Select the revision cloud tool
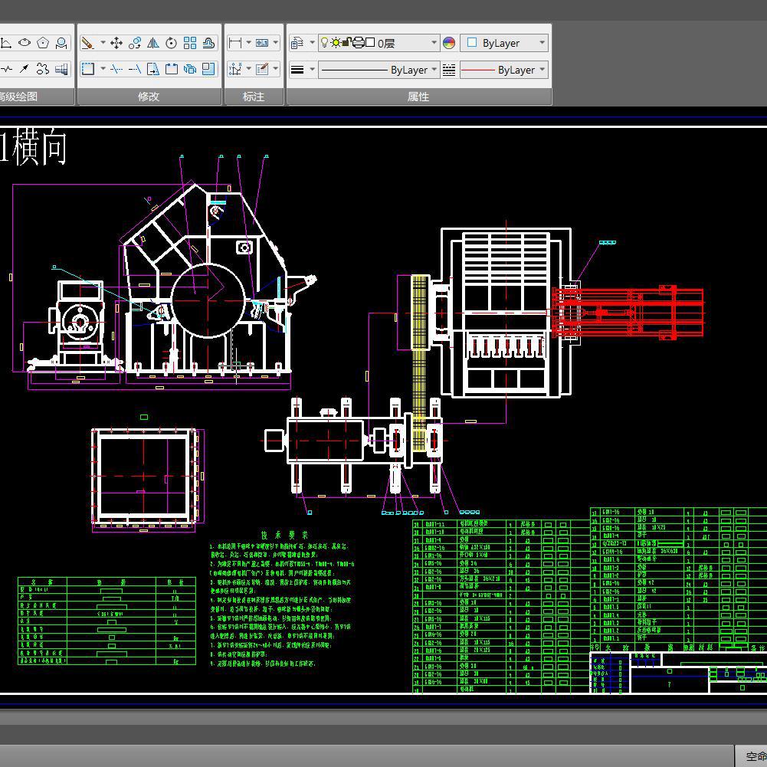This screenshot has height=767, width=767. point(43,69)
